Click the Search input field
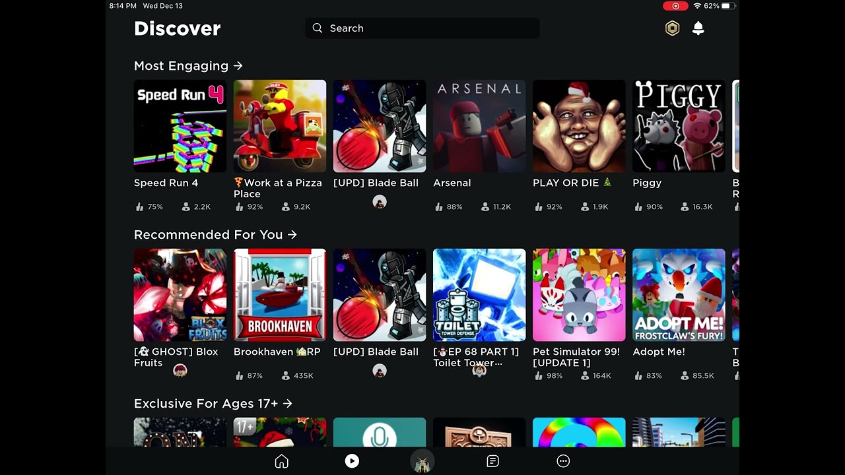The image size is (845, 475). pos(422,28)
